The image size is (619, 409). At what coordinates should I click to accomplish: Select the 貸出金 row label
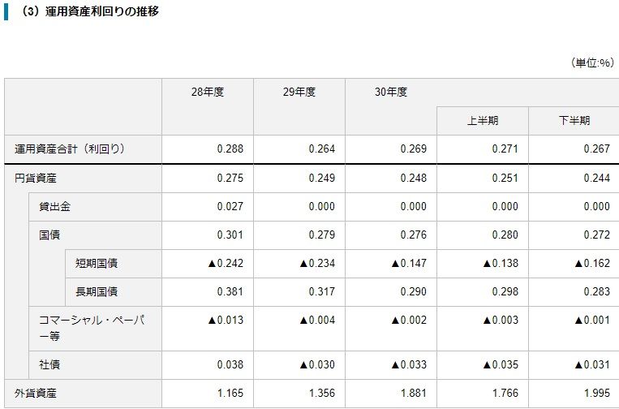54,206
